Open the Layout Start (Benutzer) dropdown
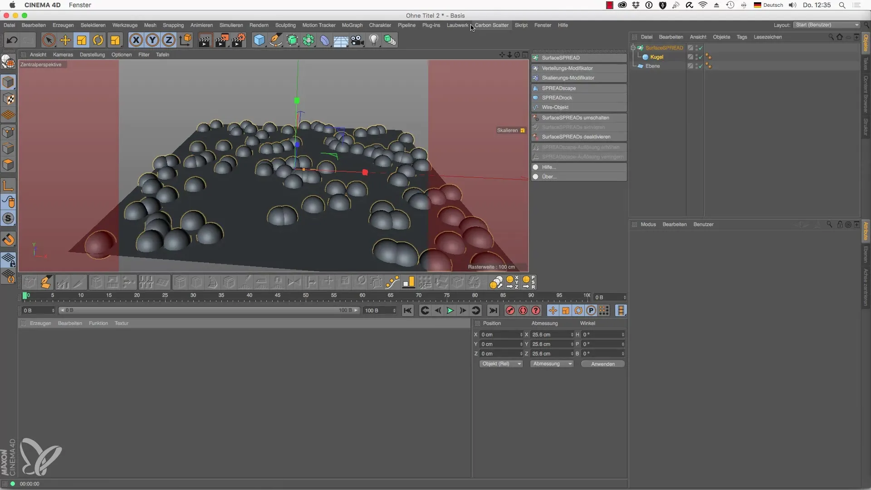Image resolution: width=871 pixels, height=490 pixels. [x=827, y=25]
